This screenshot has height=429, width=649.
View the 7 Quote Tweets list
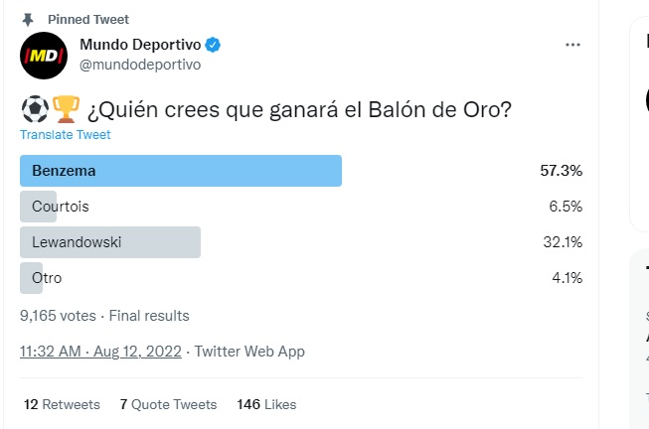coord(168,404)
